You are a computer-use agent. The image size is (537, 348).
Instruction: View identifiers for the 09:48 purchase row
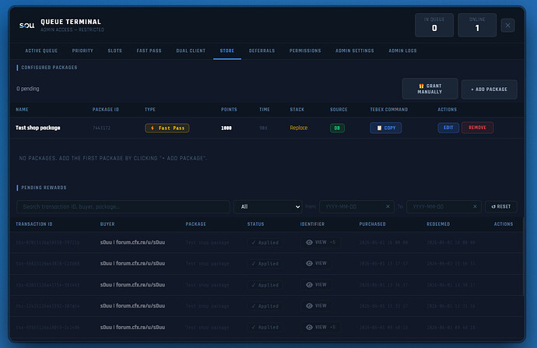321,327
